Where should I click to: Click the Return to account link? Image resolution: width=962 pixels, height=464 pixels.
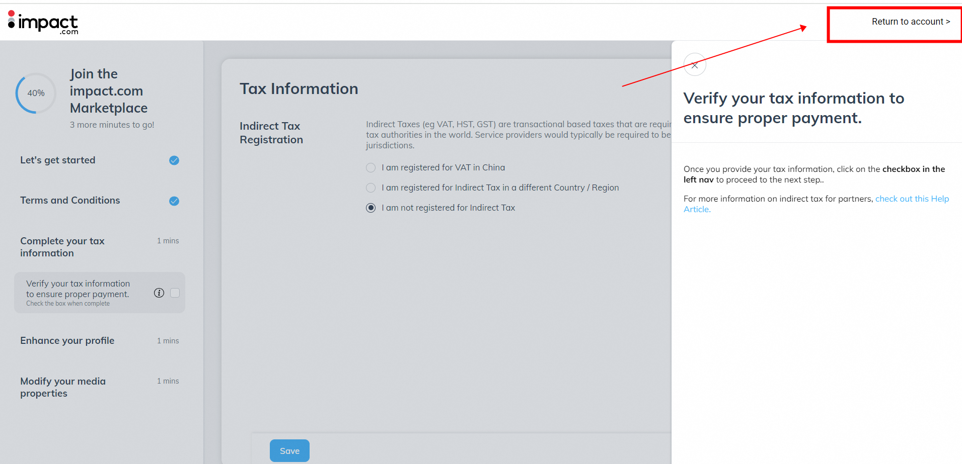tap(910, 22)
